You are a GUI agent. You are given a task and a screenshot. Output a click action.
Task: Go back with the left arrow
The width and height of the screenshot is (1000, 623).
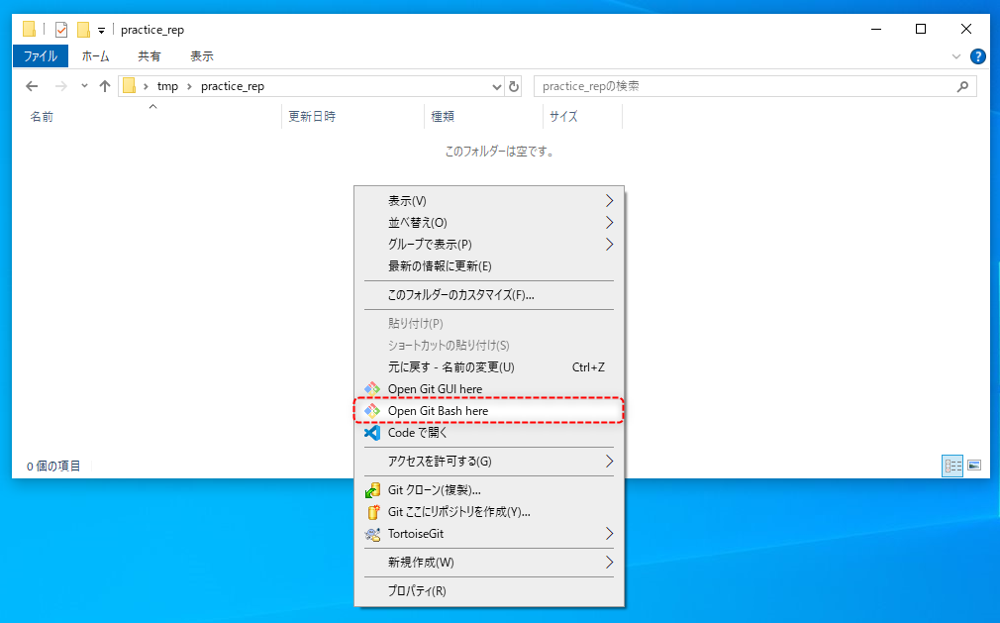coord(32,86)
